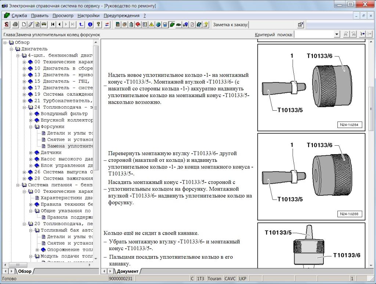376x284 pixels.
Task: Open the search criterion dropdown arrow
Action: point(337,34)
